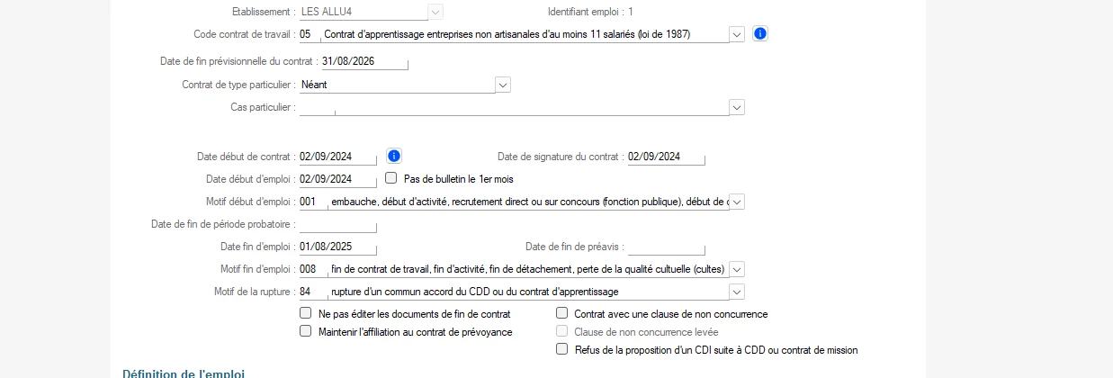
Task: Tick Refus de la proposition d'un CDI checkbox
Action: coord(562,349)
